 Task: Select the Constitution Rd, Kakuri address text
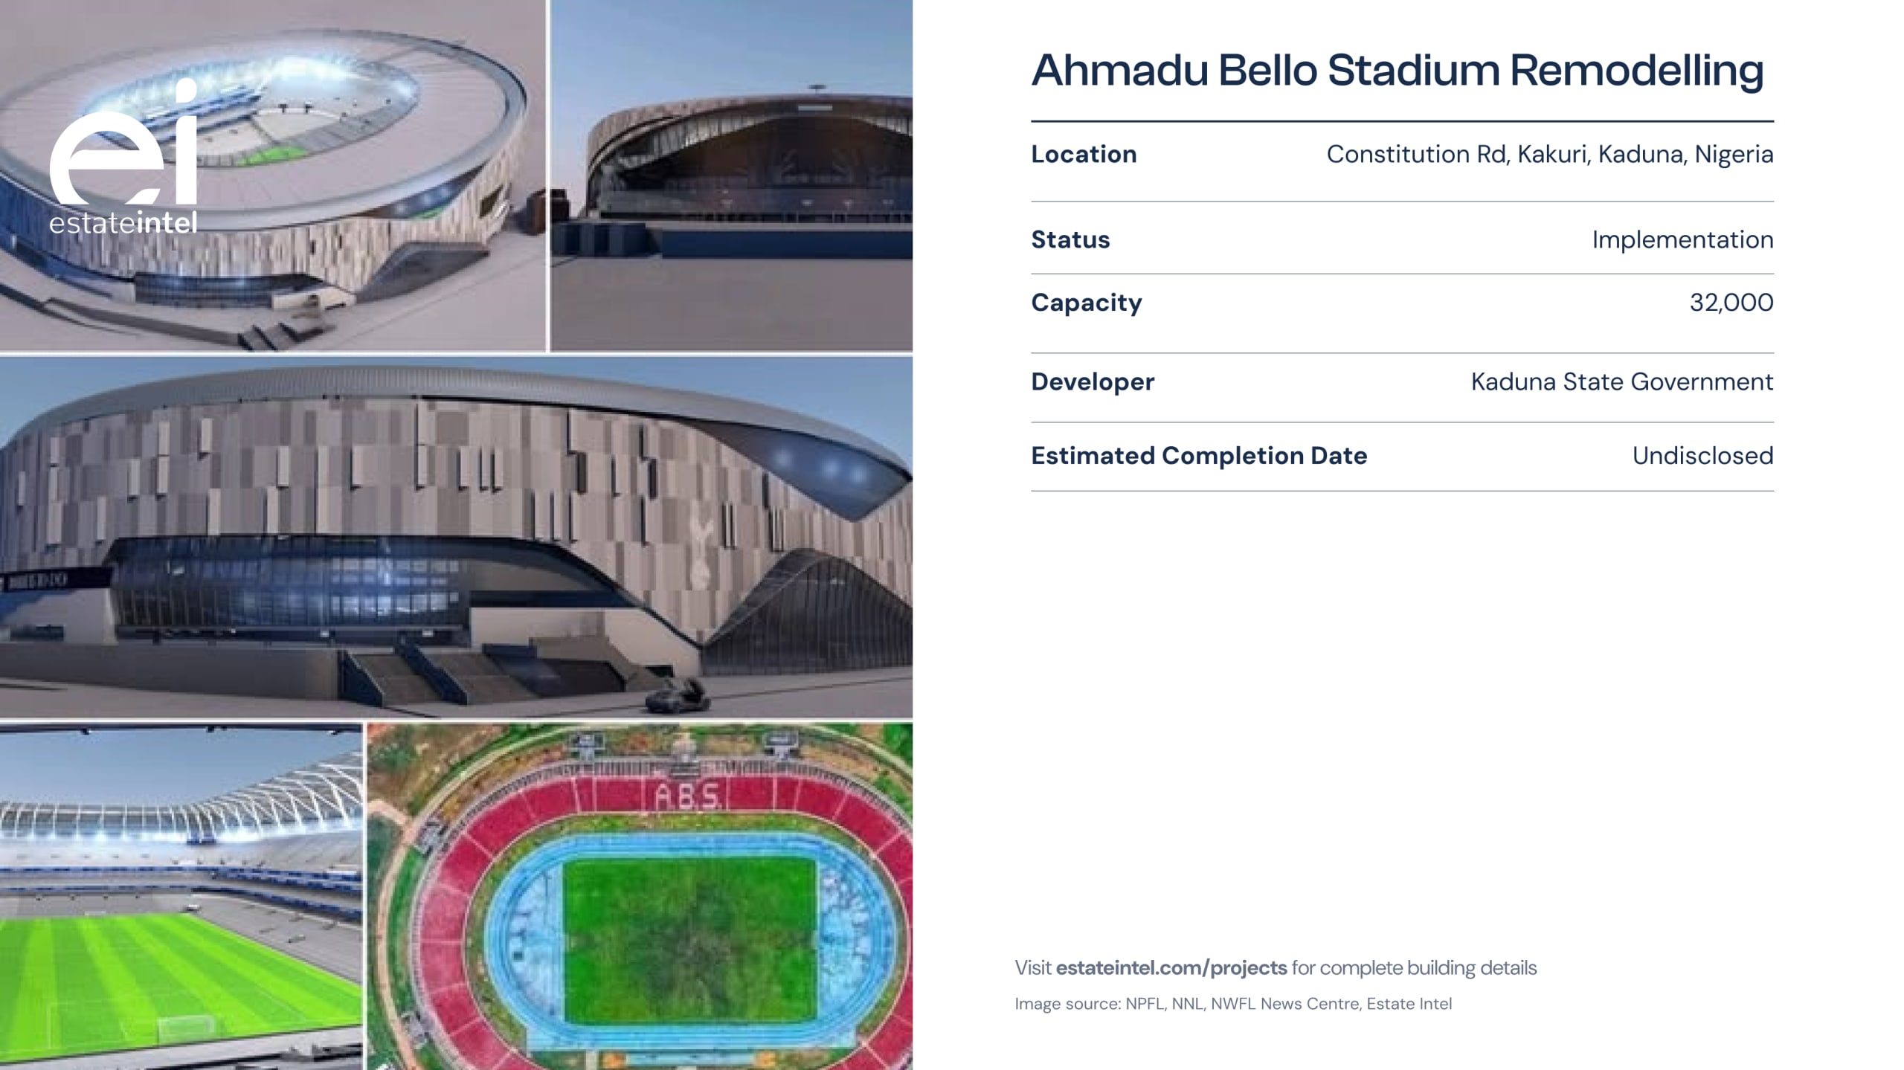1550,154
